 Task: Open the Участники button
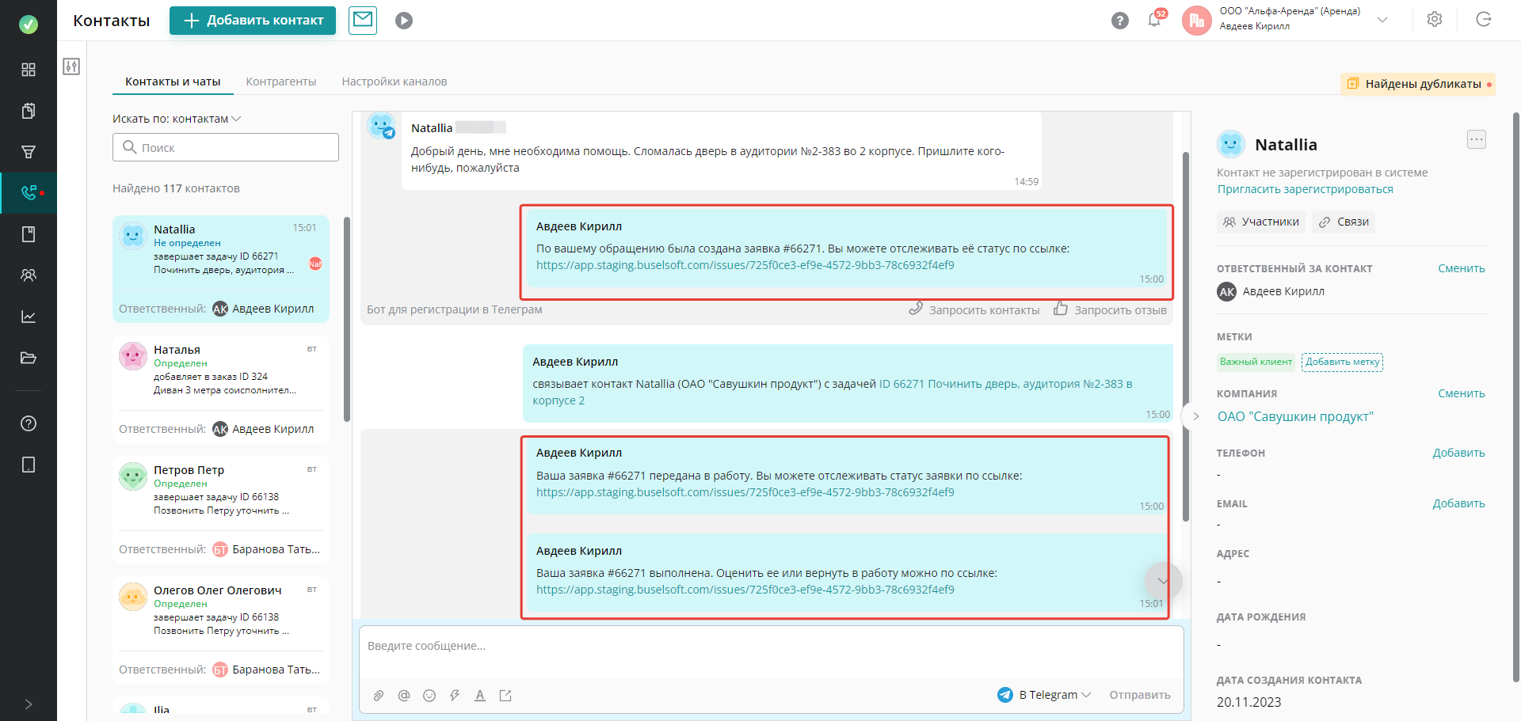click(x=1262, y=222)
